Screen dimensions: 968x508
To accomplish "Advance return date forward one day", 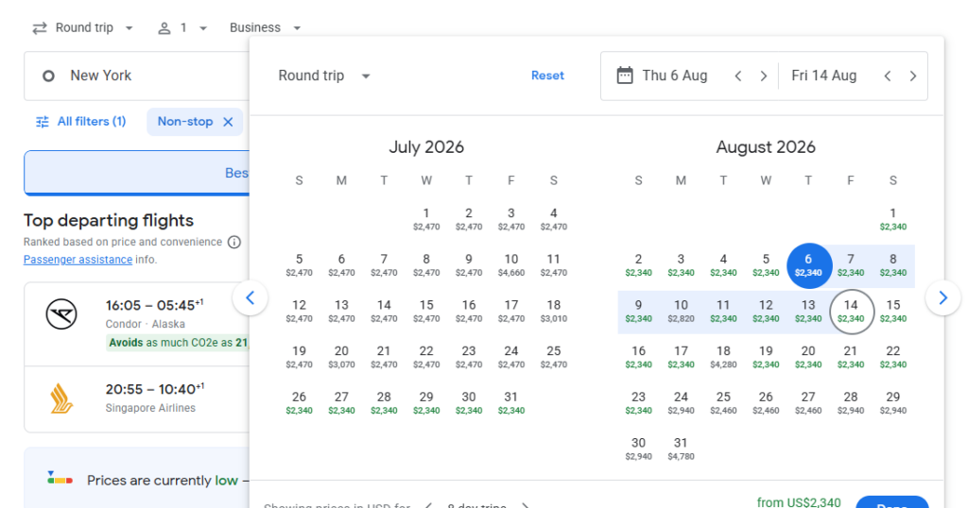I will point(913,76).
